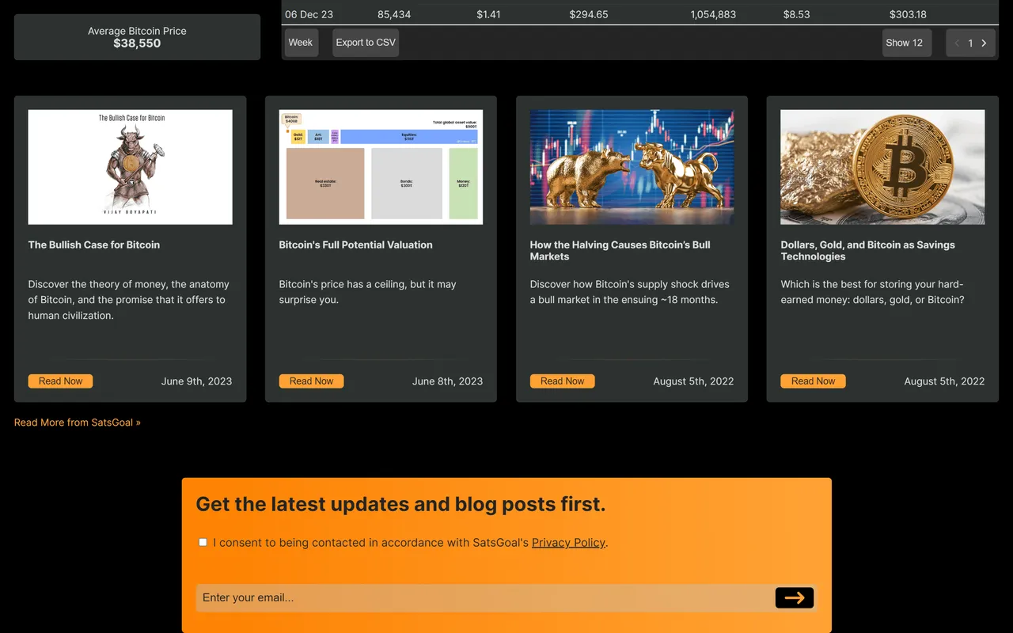Click Read More from SatsGoal link
This screenshot has width=1013, height=633.
pyautogui.click(x=78, y=423)
